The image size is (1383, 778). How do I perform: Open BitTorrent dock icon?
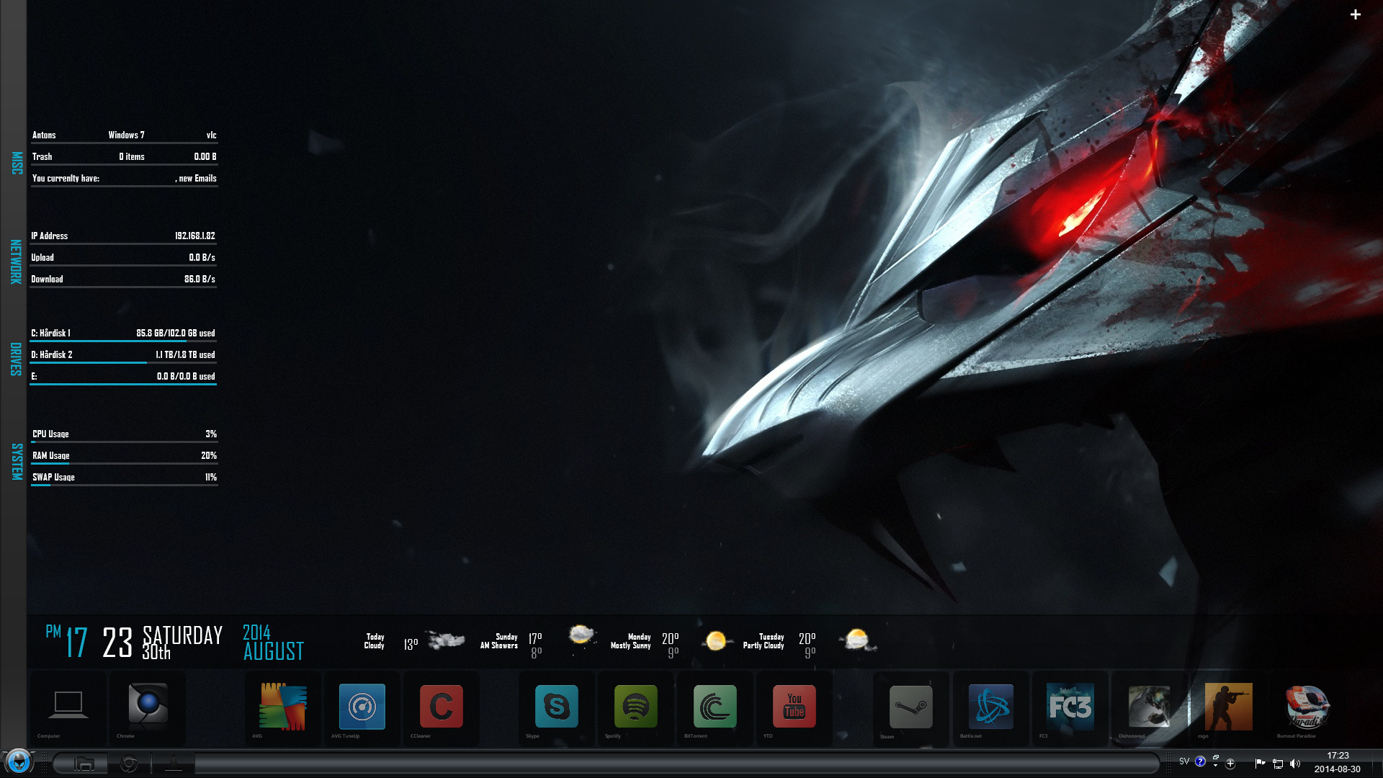[x=715, y=707]
